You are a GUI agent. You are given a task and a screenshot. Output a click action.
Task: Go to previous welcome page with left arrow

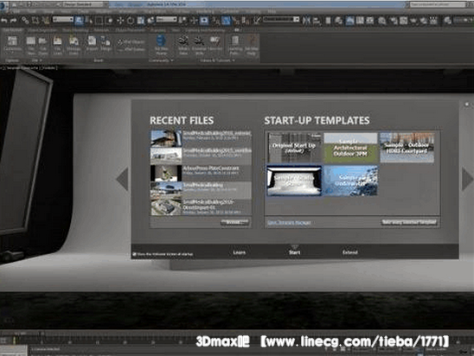pyautogui.click(x=122, y=180)
